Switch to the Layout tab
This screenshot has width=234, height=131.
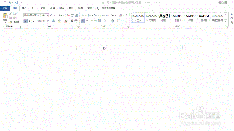pos(43,8)
